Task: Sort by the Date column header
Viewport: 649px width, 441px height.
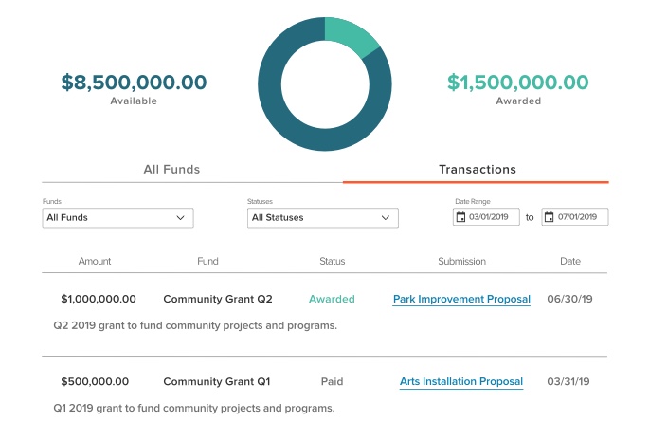Action: click(570, 262)
